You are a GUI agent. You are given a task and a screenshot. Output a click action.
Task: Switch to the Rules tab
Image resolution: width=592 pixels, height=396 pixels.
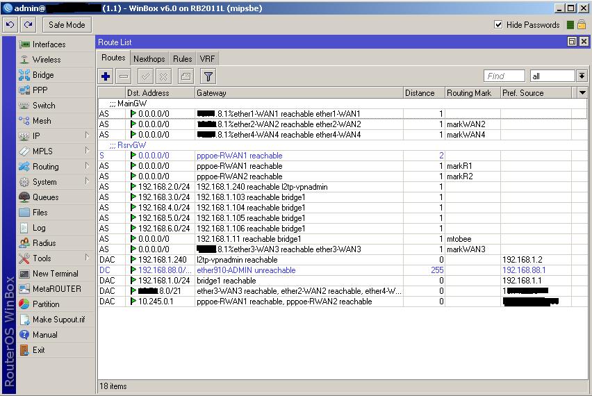click(x=182, y=59)
